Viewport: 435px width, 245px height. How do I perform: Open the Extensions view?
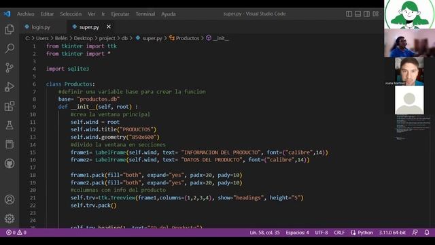[10, 106]
